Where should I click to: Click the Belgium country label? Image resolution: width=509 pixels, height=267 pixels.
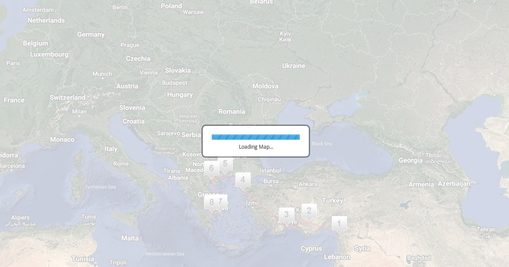click(35, 43)
